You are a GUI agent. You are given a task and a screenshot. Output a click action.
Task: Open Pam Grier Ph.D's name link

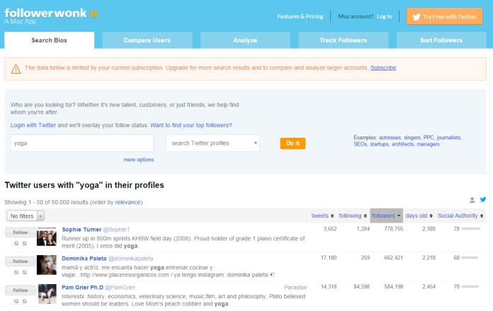(x=82, y=288)
